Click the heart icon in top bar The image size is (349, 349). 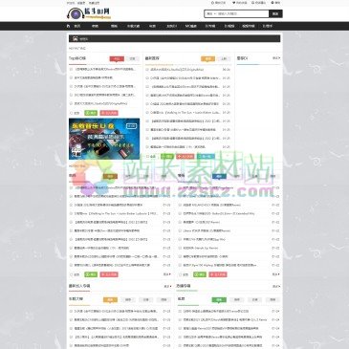[x=233, y=3]
